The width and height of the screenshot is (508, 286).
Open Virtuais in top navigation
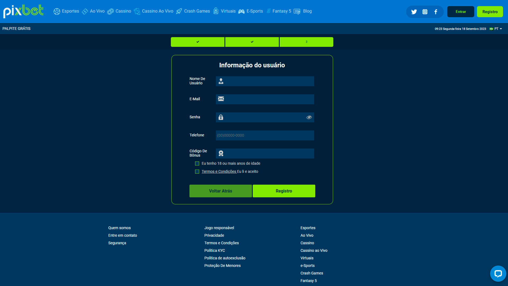[228, 11]
